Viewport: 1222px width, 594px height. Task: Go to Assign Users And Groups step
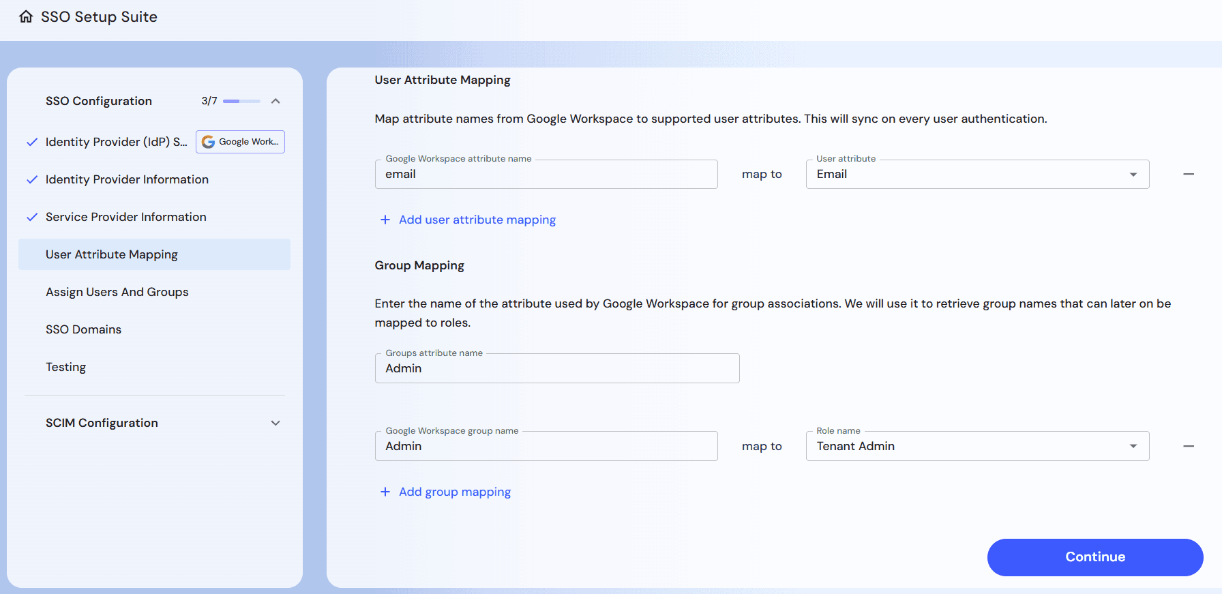pos(117,292)
